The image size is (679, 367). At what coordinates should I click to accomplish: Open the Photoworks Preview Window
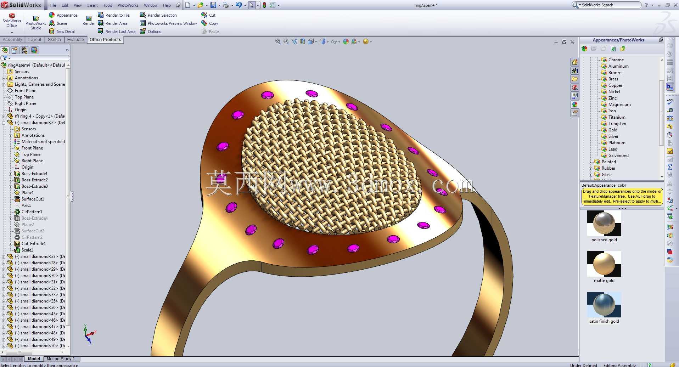(x=169, y=23)
